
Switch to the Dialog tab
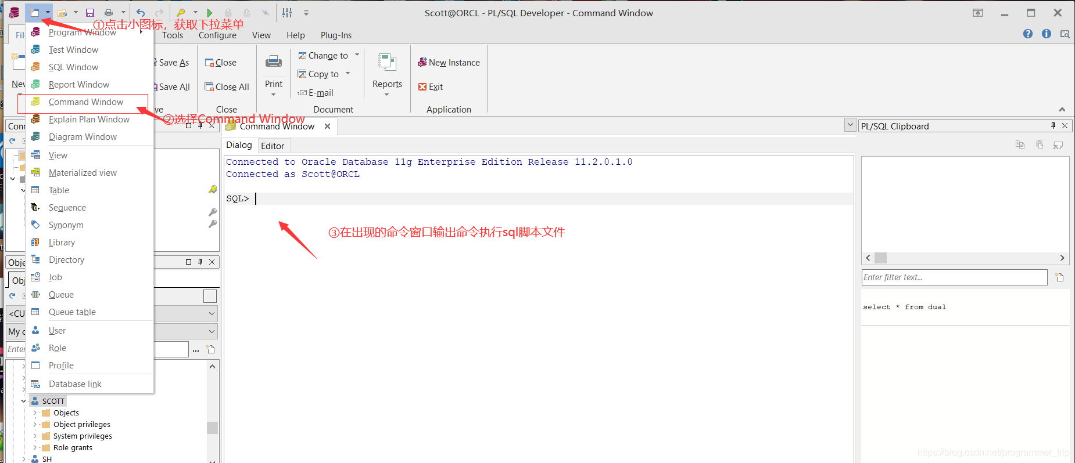coord(239,145)
